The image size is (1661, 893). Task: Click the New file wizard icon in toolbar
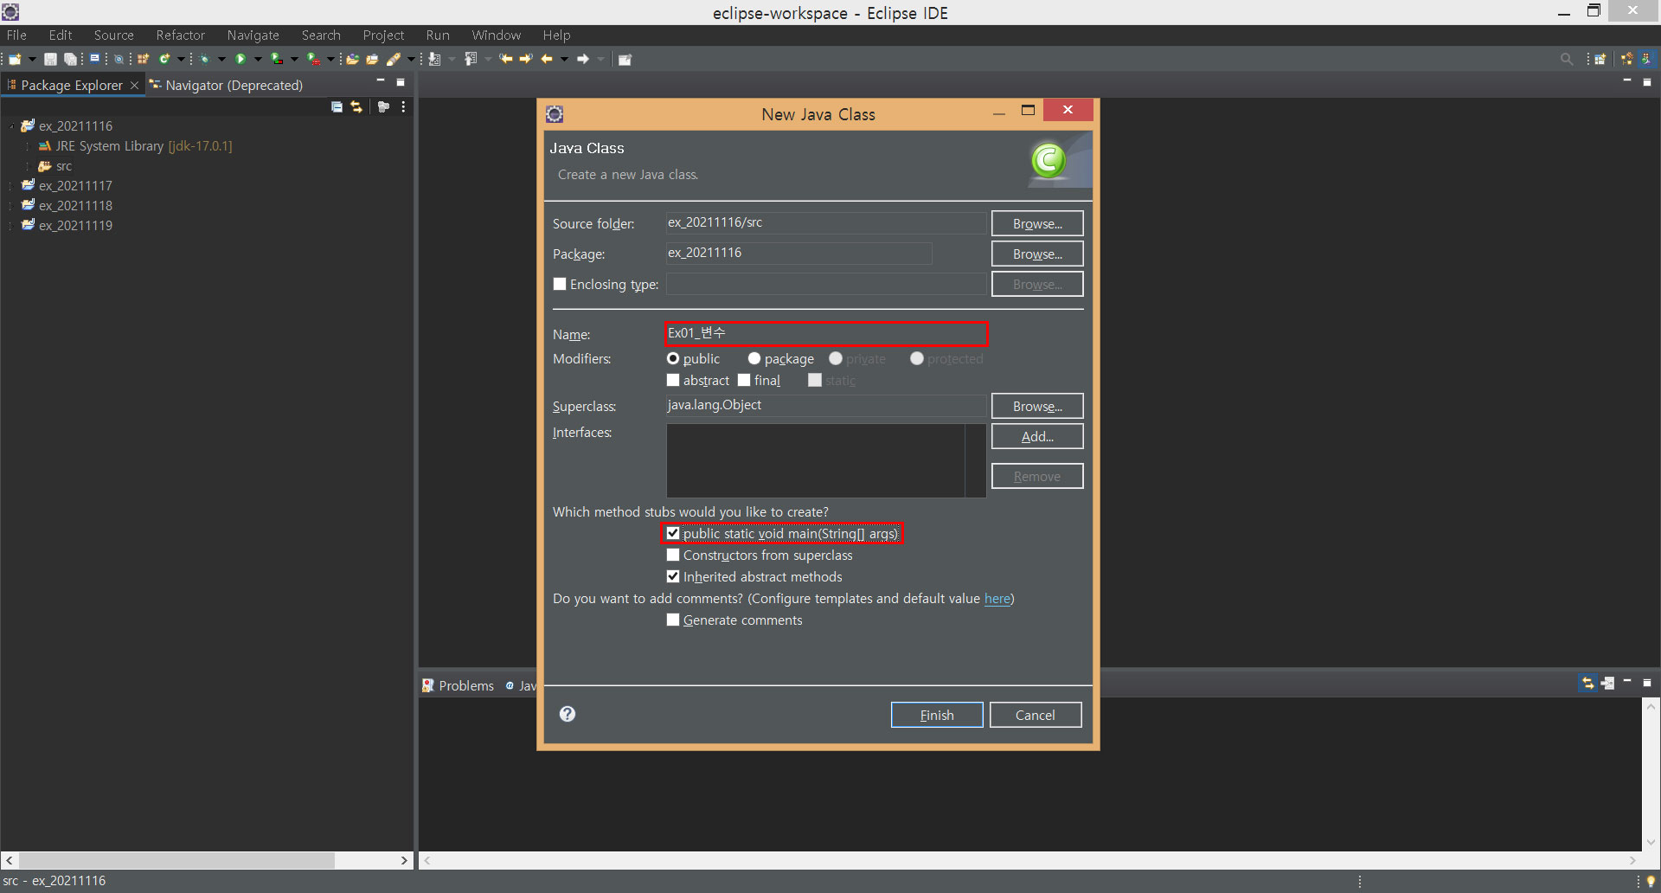coord(15,59)
